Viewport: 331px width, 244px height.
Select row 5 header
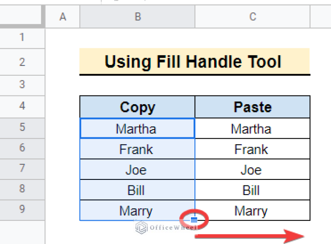22,127
